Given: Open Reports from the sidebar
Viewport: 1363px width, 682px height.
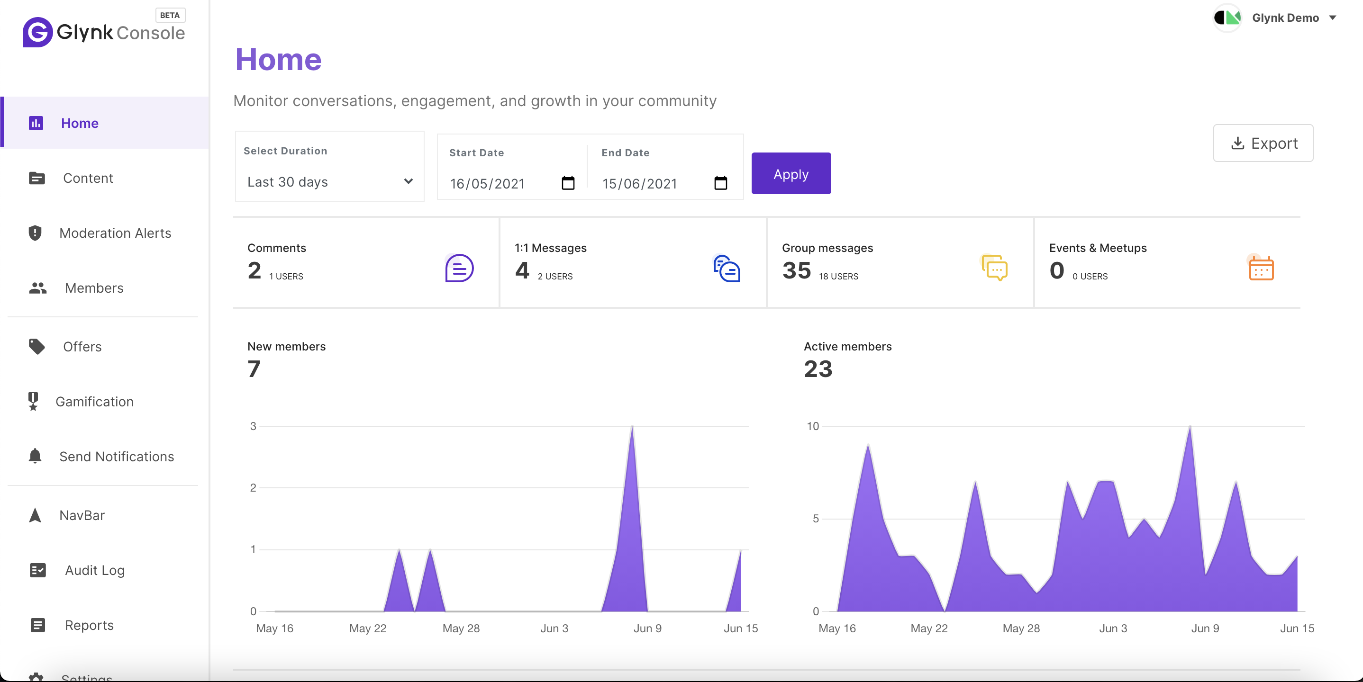Looking at the screenshot, I should 89,625.
